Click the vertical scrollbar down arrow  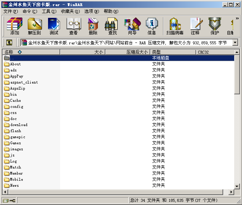(x=237, y=186)
